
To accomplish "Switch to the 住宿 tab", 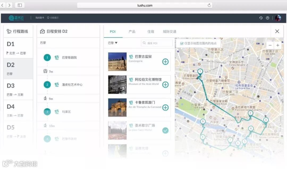I will pyautogui.click(x=151, y=32).
